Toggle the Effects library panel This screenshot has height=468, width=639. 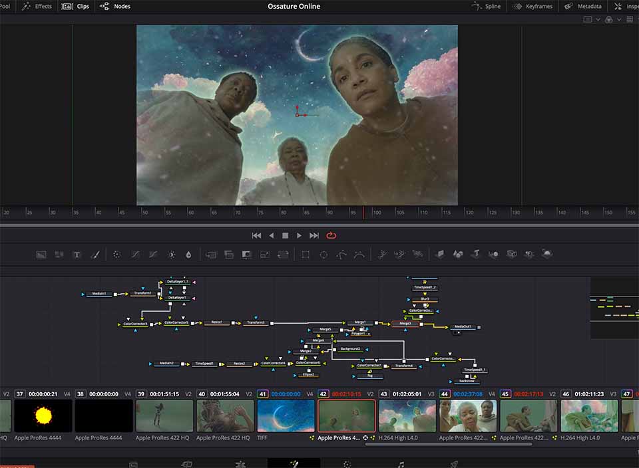pyautogui.click(x=37, y=6)
